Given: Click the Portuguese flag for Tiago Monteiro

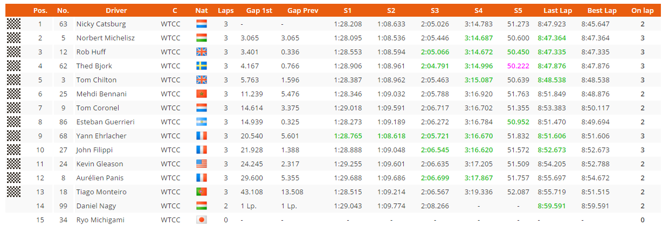Looking at the screenshot, I should [202, 192].
